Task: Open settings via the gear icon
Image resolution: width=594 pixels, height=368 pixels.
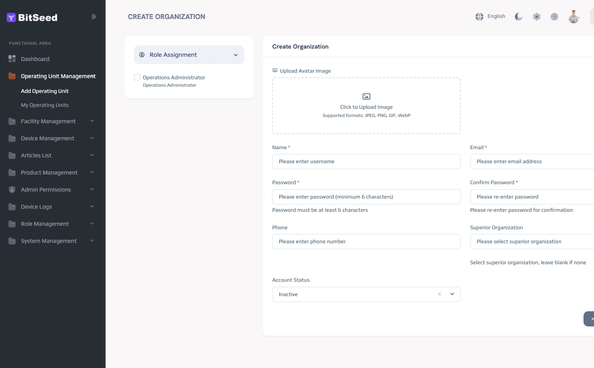Action: (537, 17)
